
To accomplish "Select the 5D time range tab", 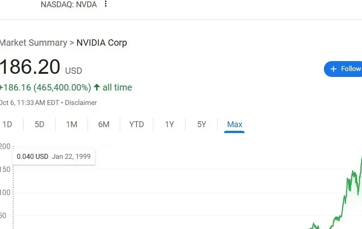I will (x=39, y=124).
